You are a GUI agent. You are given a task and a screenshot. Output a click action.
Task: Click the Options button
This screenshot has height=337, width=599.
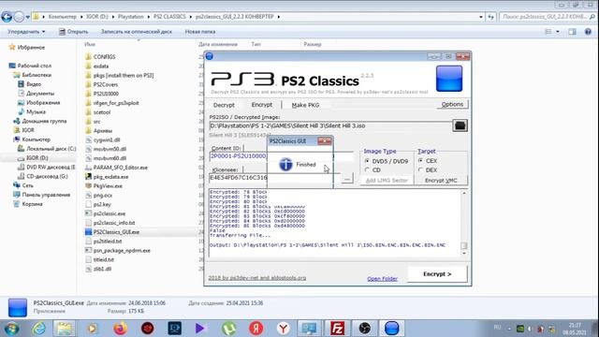[452, 104]
